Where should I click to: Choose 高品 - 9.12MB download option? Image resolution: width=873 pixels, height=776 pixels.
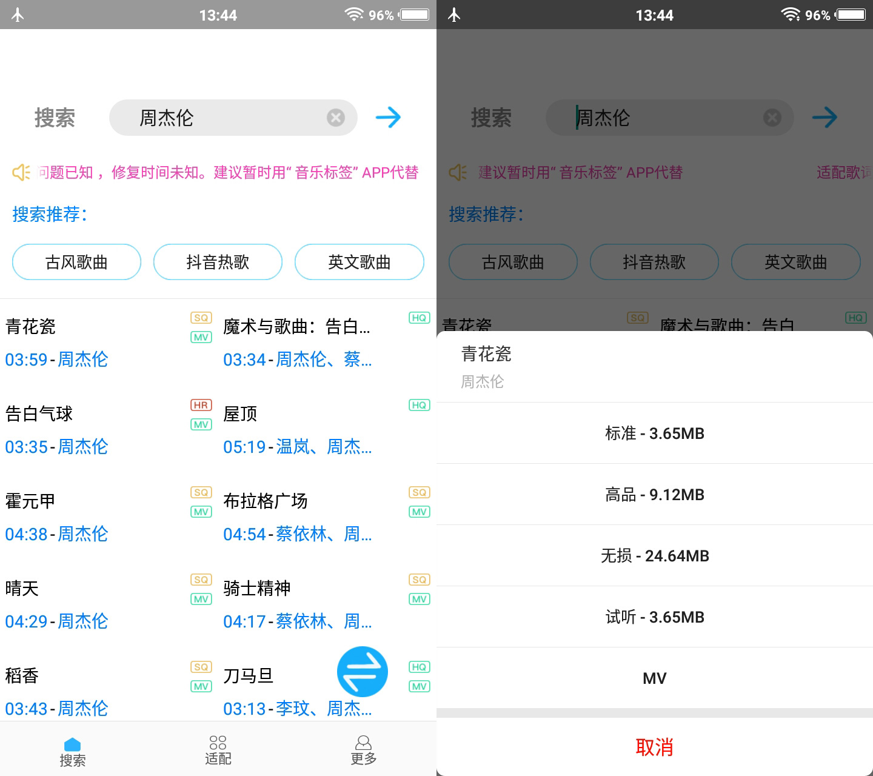click(x=655, y=494)
